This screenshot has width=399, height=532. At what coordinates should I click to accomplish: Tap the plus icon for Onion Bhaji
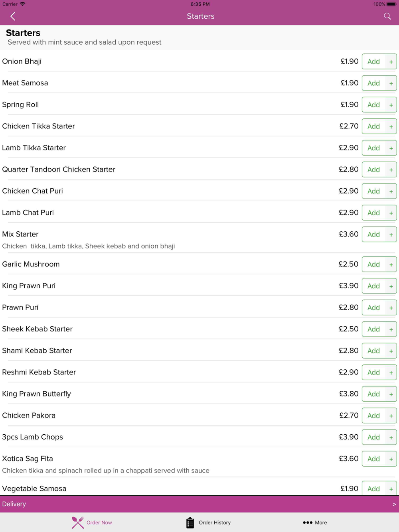(x=391, y=62)
